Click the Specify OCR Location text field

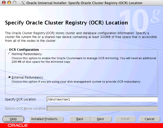click(102, 99)
